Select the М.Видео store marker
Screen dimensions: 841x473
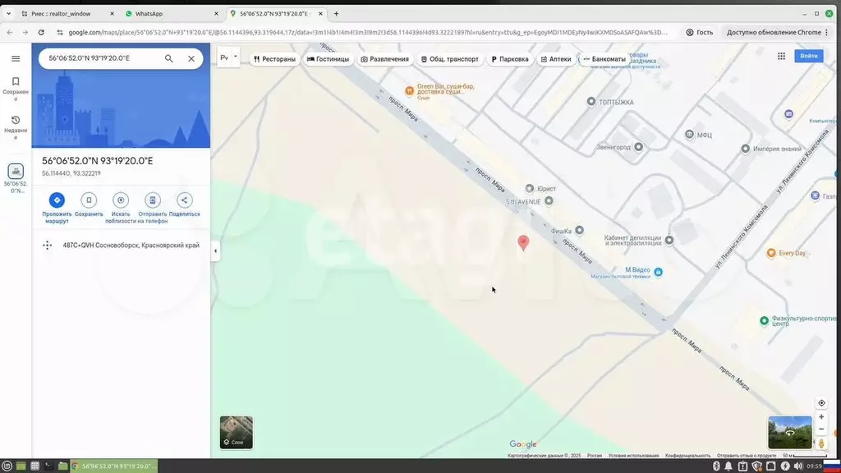[658, 272]
